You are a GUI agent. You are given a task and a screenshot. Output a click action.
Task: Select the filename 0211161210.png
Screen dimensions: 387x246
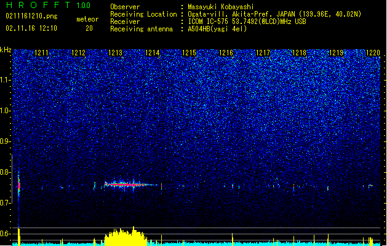(31, 16)
